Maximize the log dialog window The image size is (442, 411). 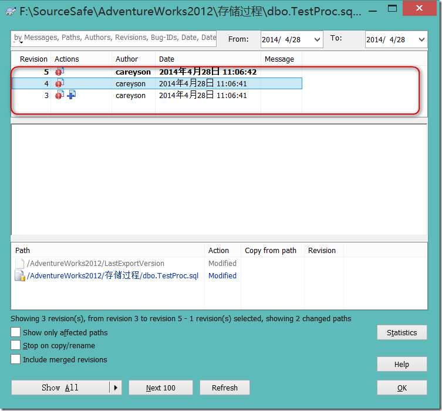point(392,9)
